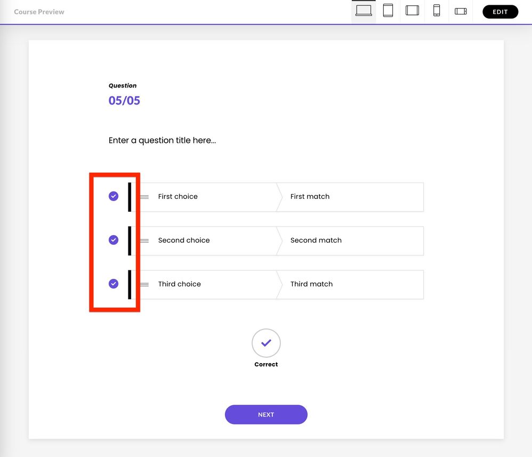This screenshot has height=457, width=532.
Task: Click the EDIT button
Action: pyautogui.click(x=500, y=12)
